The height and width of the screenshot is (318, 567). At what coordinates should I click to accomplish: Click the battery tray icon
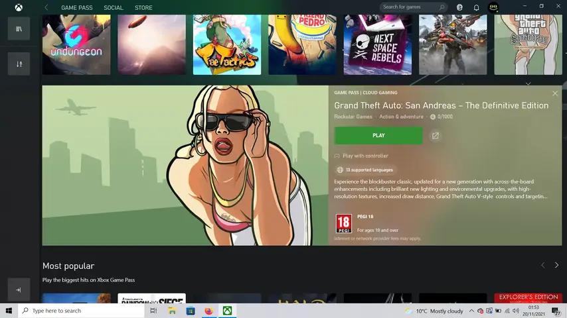click(498, 311)
